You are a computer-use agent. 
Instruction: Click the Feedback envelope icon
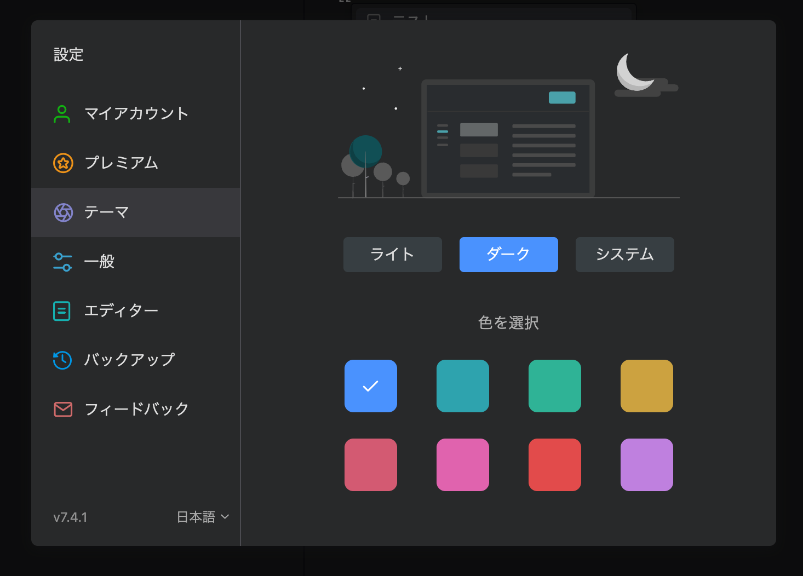[x=62, y=409]
